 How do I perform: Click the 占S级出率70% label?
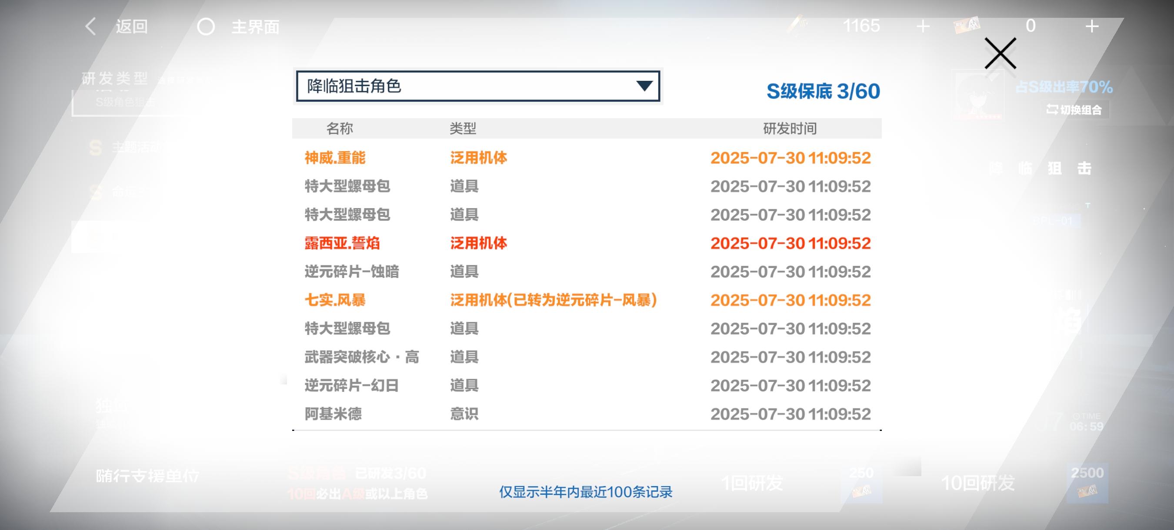click(1064, 87)
